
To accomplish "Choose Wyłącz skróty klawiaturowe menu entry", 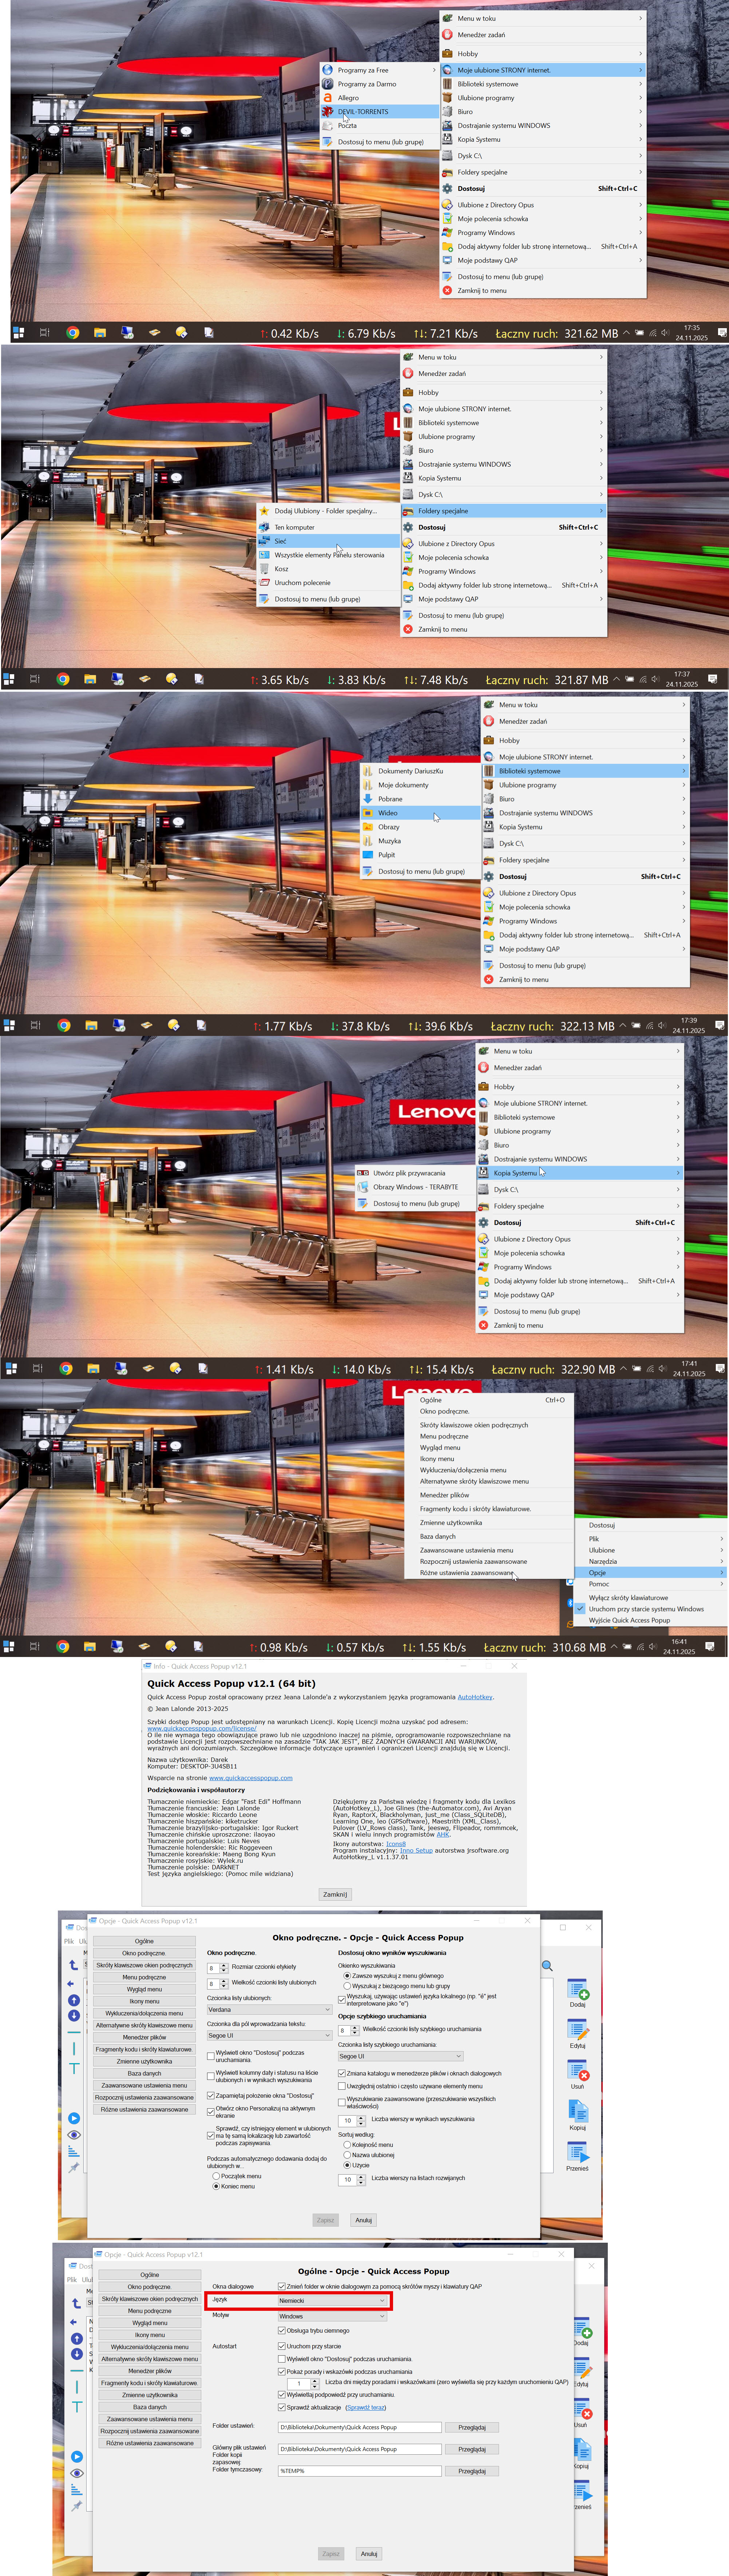I will [x=628, y=1598].
